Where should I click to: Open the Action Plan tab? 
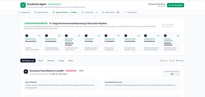click(x=90, y=12)
